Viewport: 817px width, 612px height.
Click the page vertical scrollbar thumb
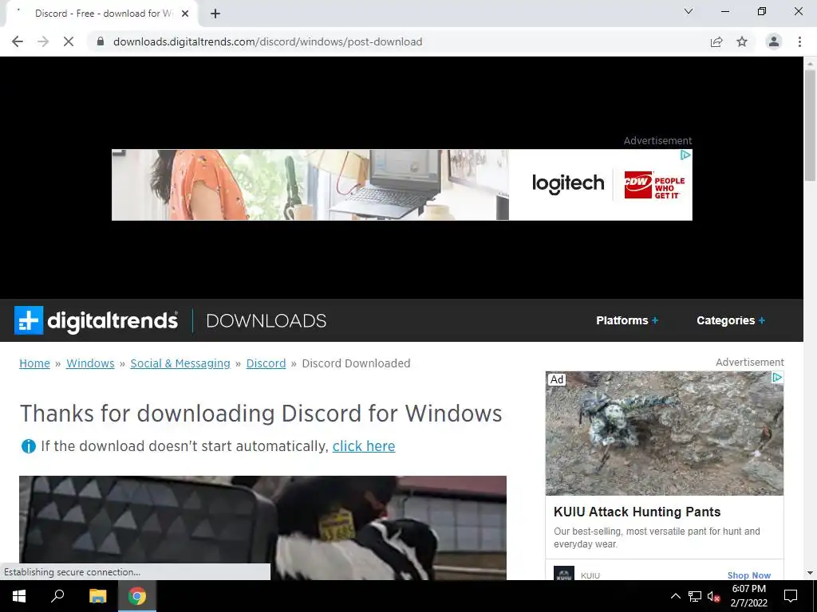[810, 125]
